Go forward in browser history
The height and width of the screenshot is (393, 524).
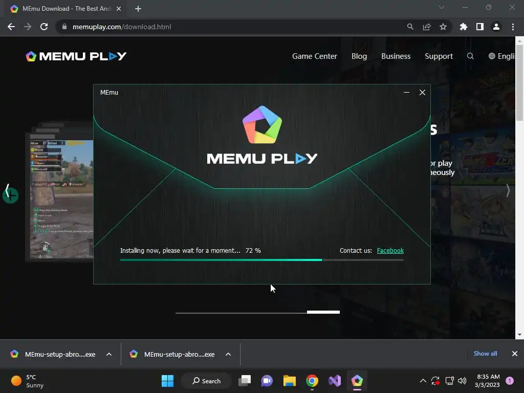click(x=28, y=27)
